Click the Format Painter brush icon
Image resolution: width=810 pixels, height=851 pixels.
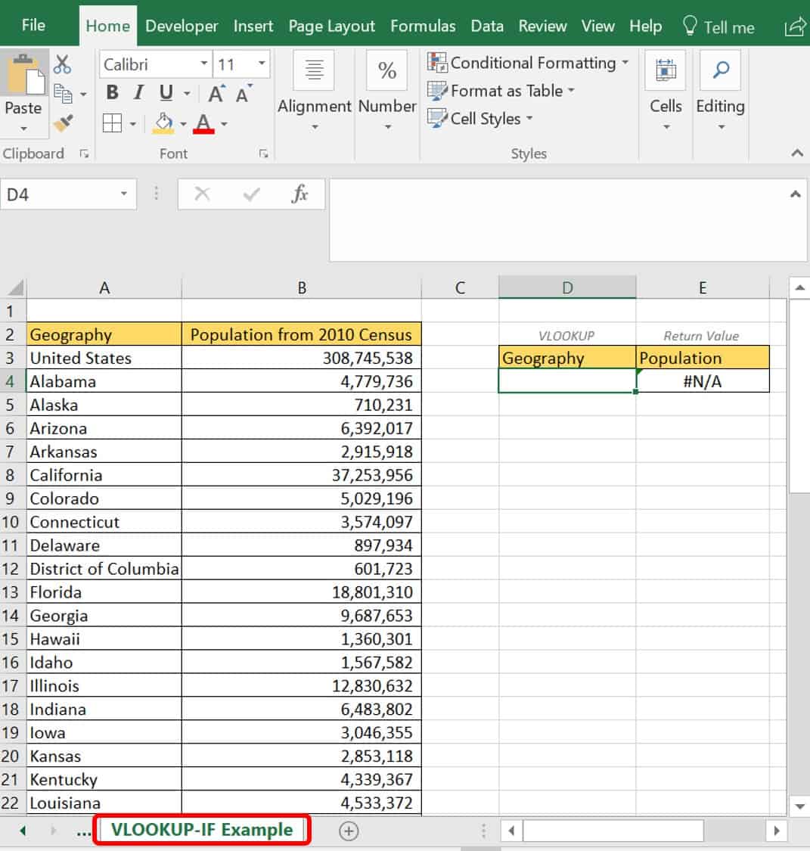tap(63, 123)
